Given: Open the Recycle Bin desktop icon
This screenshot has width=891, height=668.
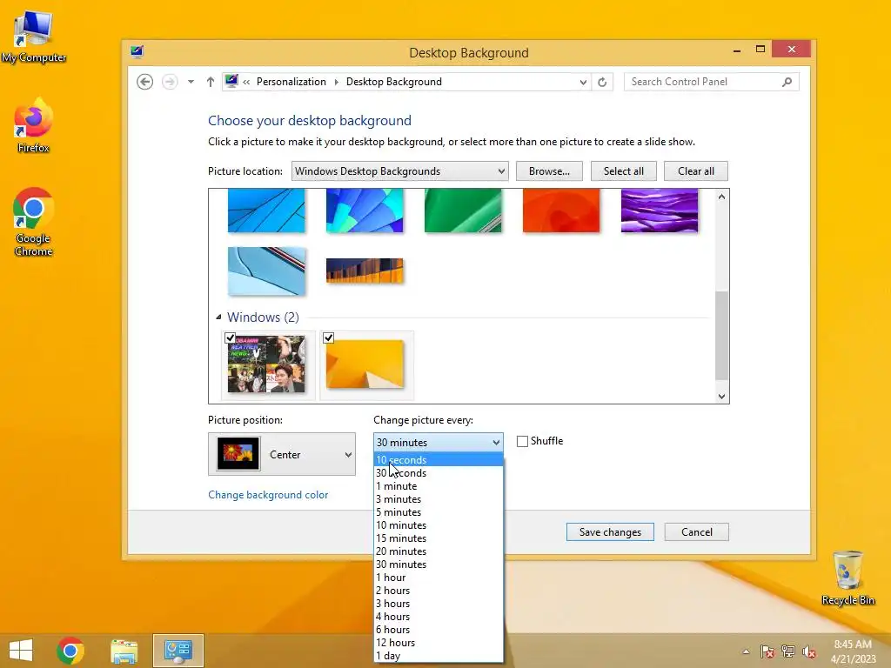Looking at the screenshot, I should (847, 578).
